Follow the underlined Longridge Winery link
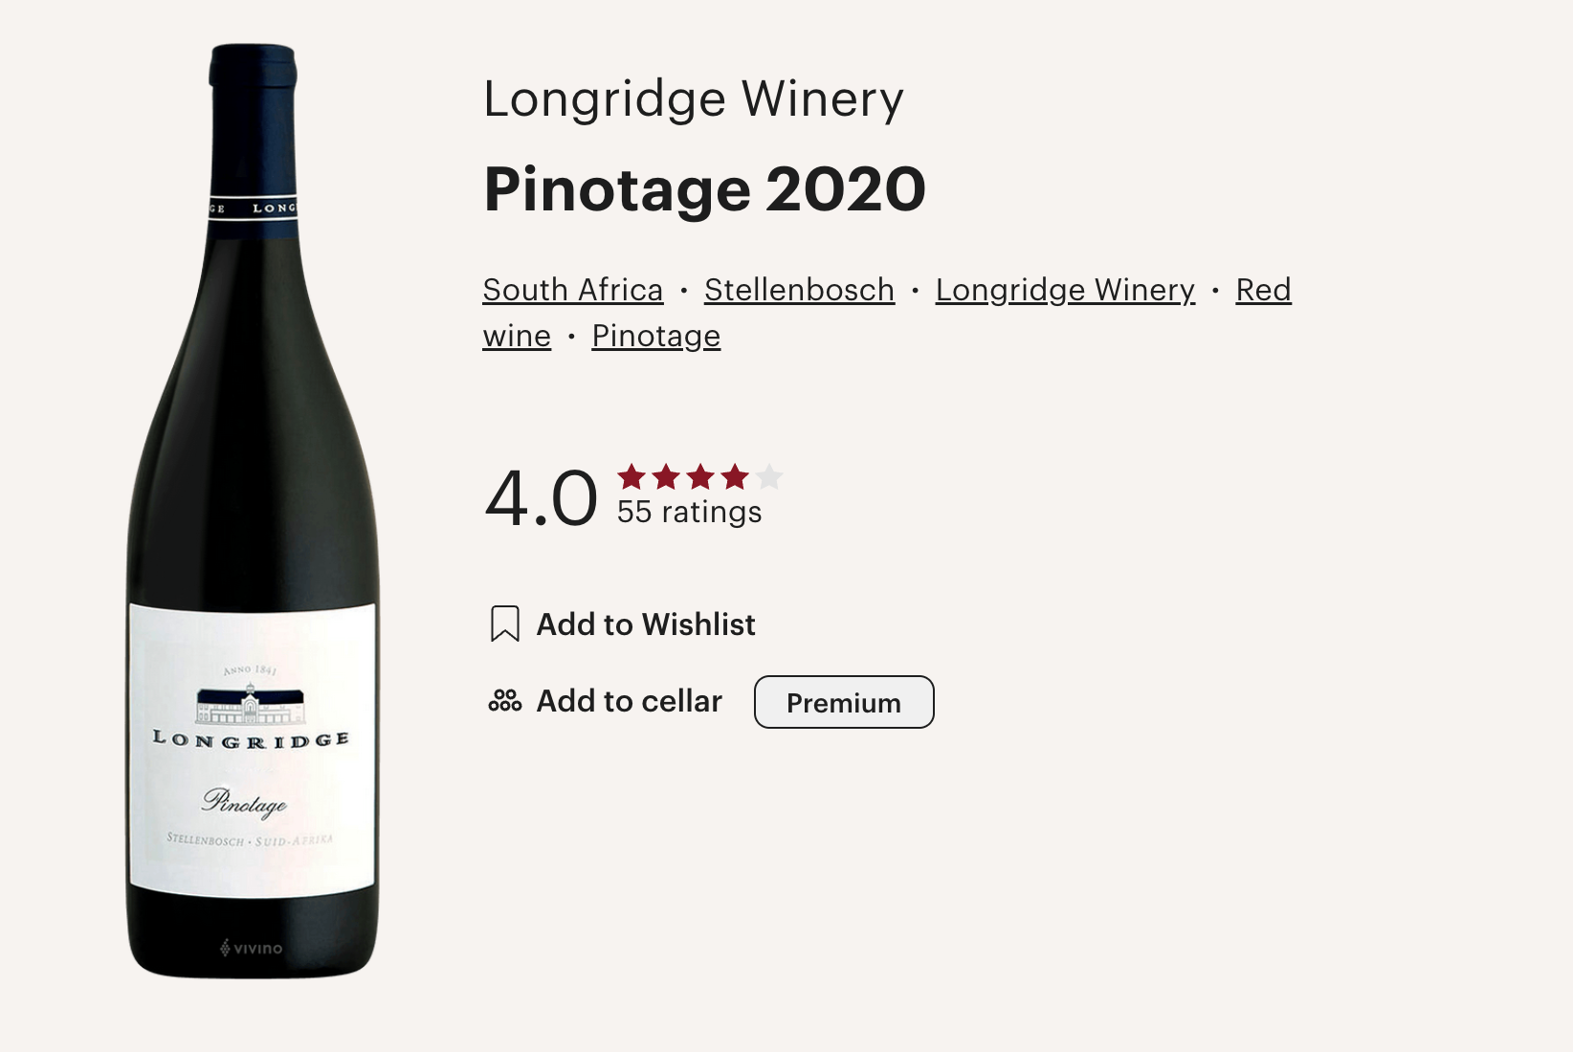 1066,290
